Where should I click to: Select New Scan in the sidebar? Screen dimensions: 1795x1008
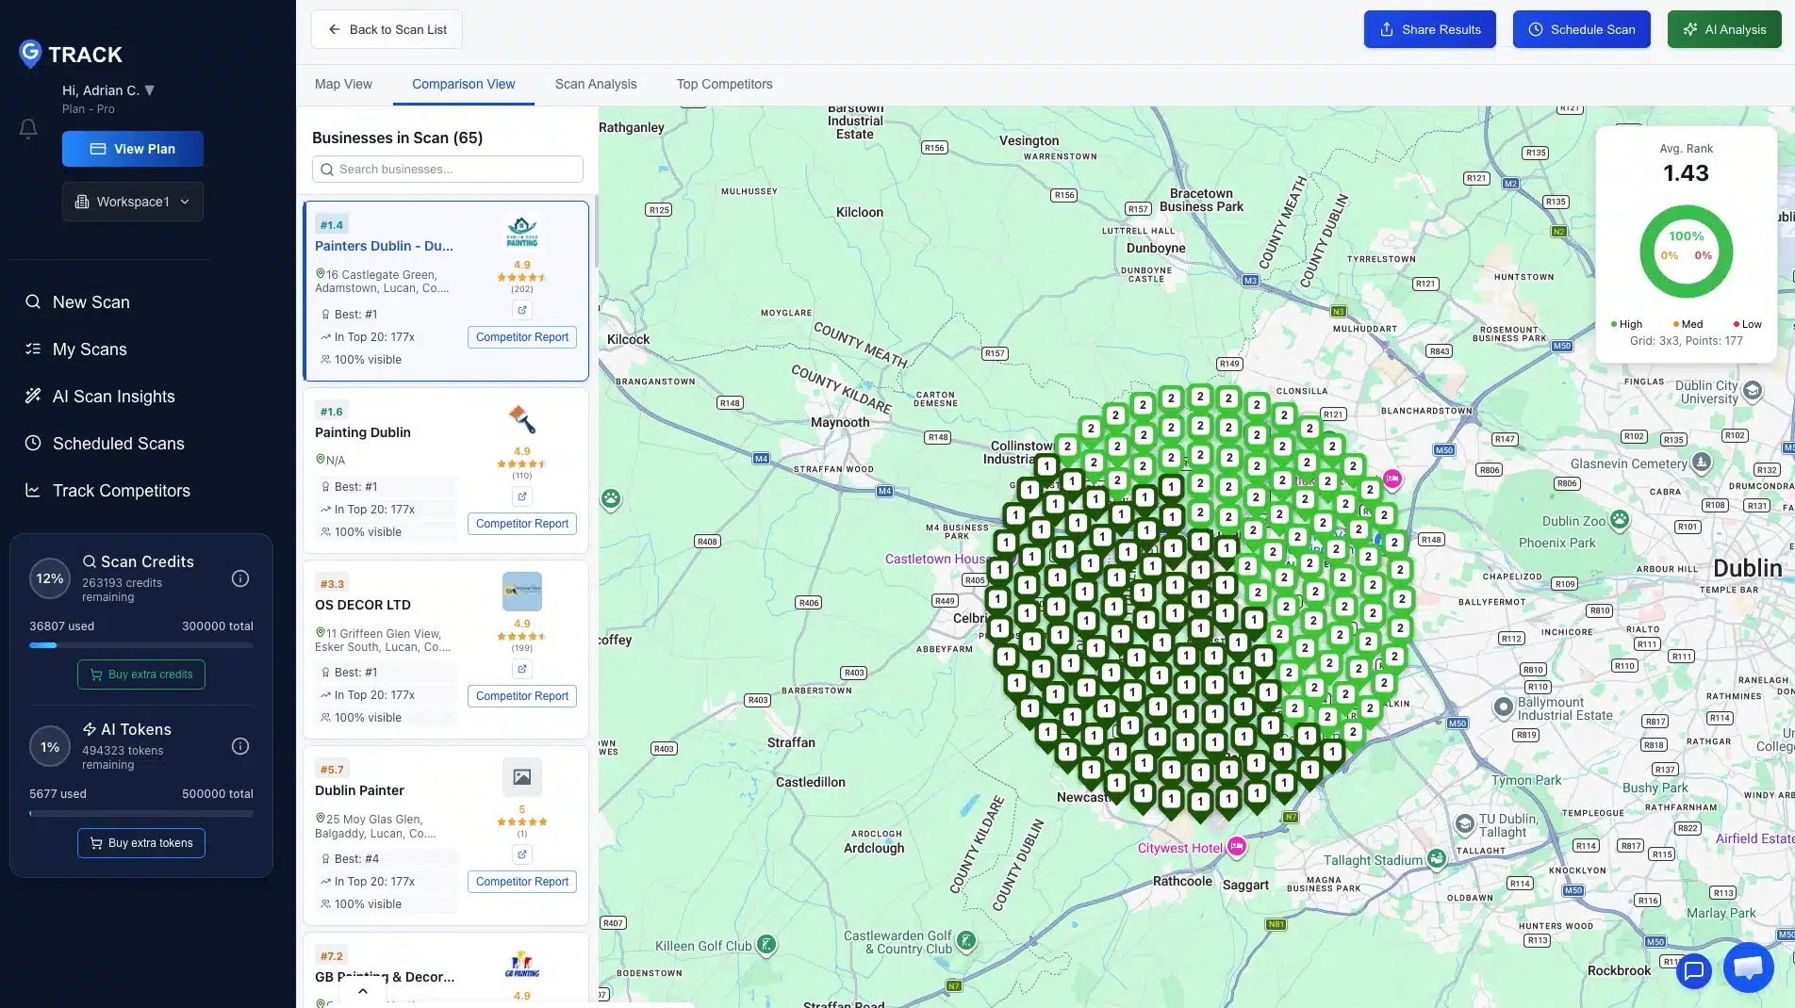[91, 301]
